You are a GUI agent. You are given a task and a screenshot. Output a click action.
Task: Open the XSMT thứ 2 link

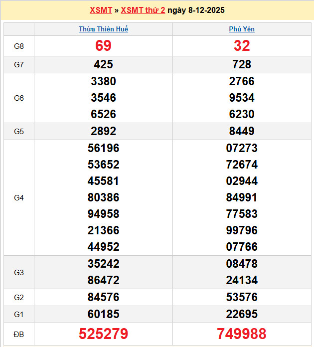coord(143,10)
